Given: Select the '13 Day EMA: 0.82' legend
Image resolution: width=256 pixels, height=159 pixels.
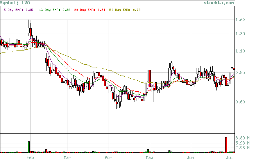Looking at the screenshot, I should (55, 10).
